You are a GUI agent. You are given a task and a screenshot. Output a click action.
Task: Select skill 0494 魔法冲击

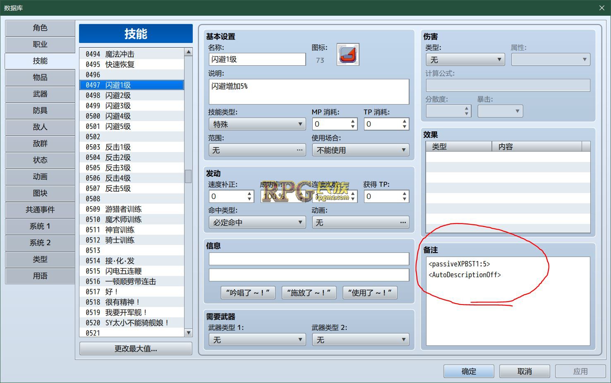coord(132,54)
